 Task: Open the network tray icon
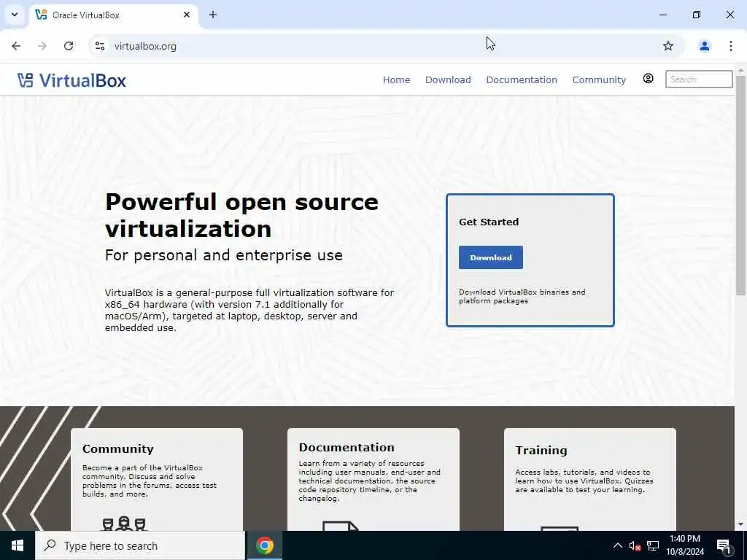click(x=653, y=545)
